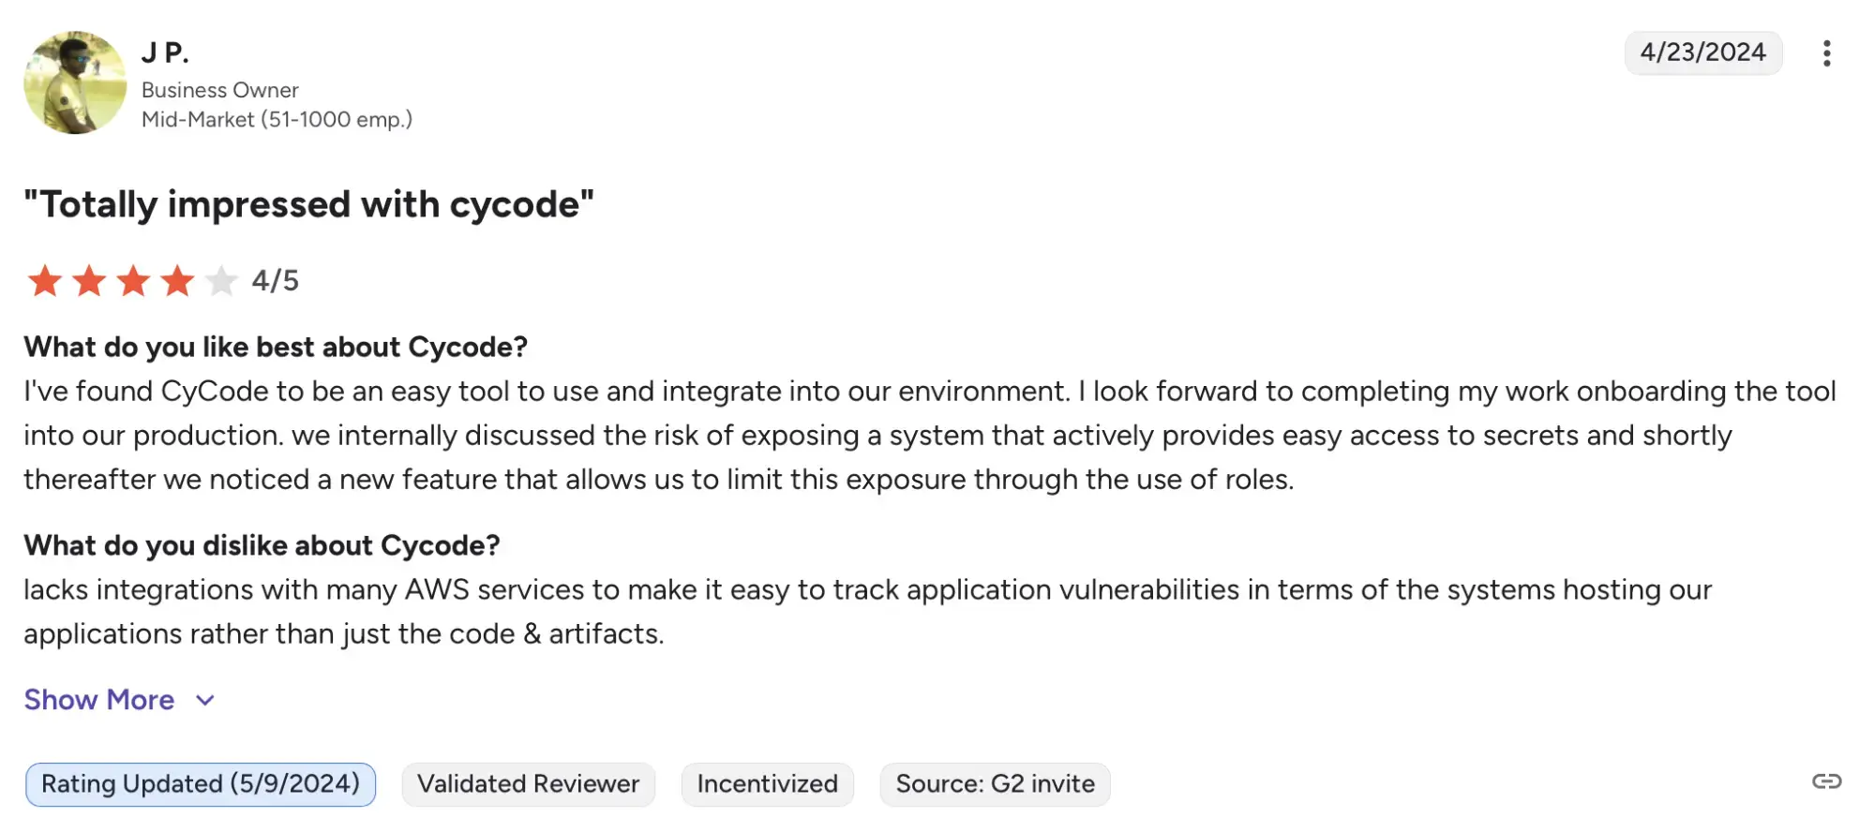Click the 4/23/2024 review date badge
This screenshot has width=1874, height=832.
pos(1702,52)
